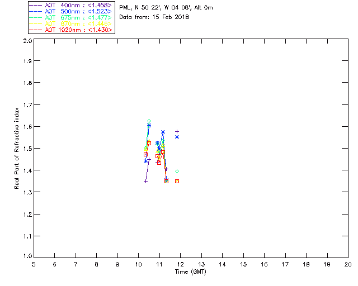Click the Data from 15 Feb 2018 text

click(x=154, y=17)
